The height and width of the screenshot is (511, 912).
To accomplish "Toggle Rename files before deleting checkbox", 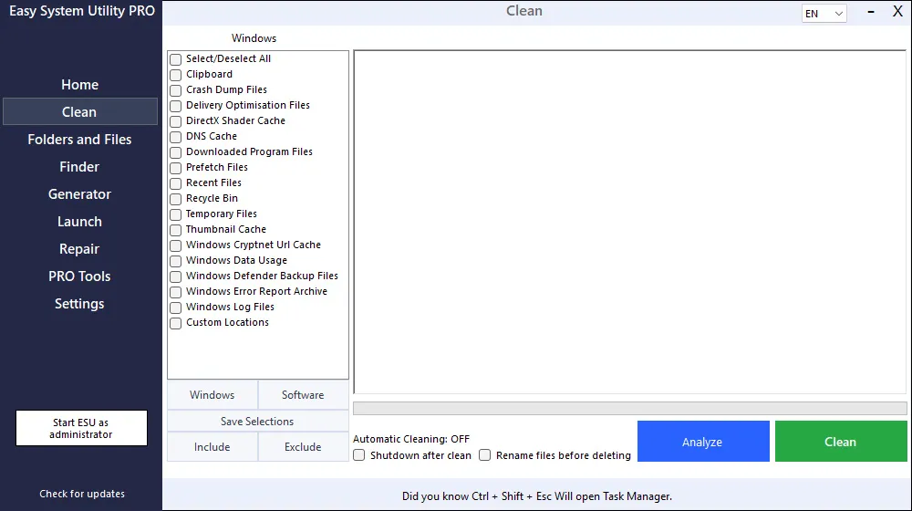I will pos(485,455).
